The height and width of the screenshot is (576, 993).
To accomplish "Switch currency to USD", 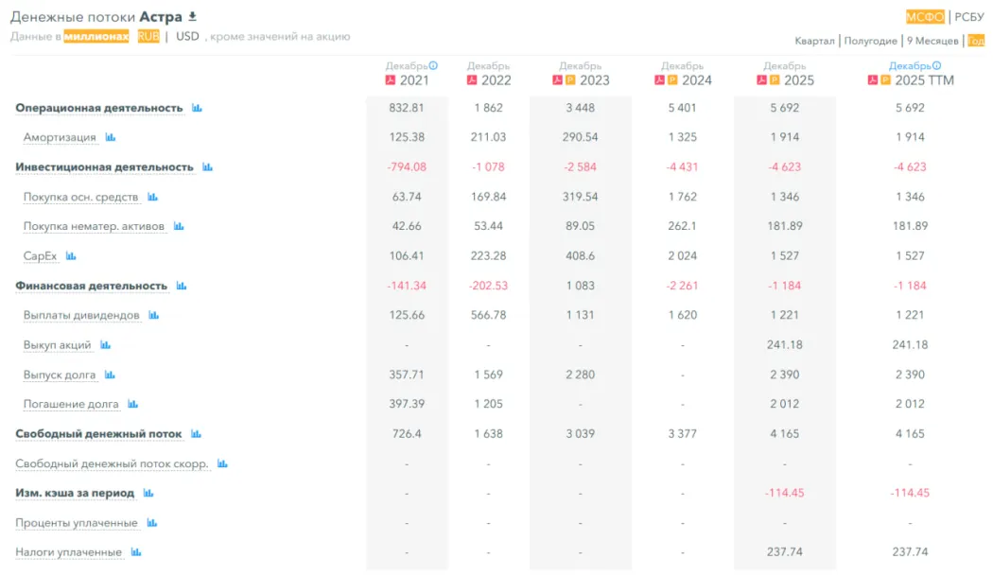I will [x=187, y=37].
